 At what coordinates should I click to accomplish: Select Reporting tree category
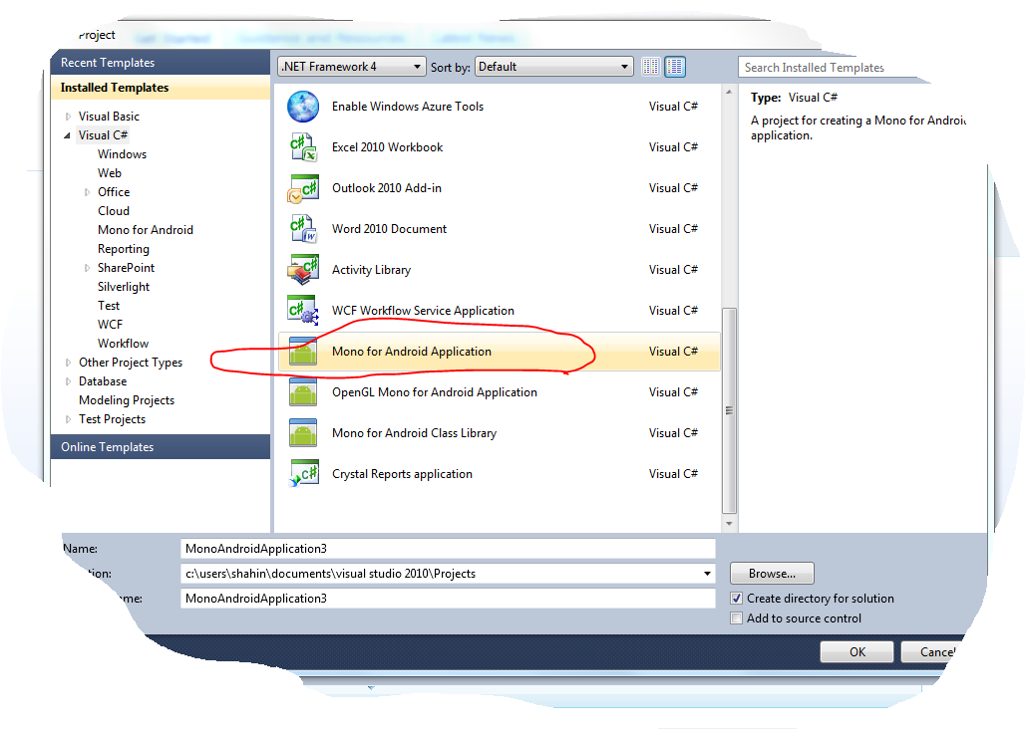(x=124, y=249)
